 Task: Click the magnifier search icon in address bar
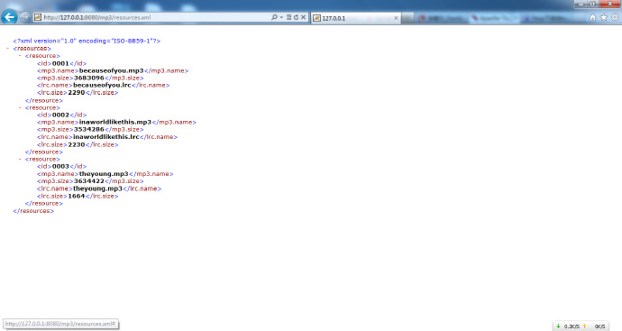coord(274,17)
